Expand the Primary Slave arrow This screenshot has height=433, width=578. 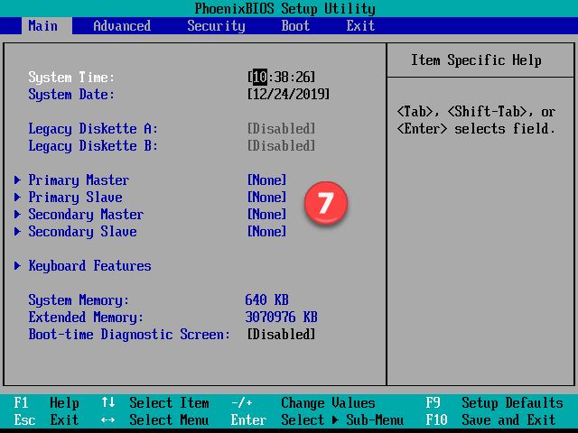coord(17,197)
